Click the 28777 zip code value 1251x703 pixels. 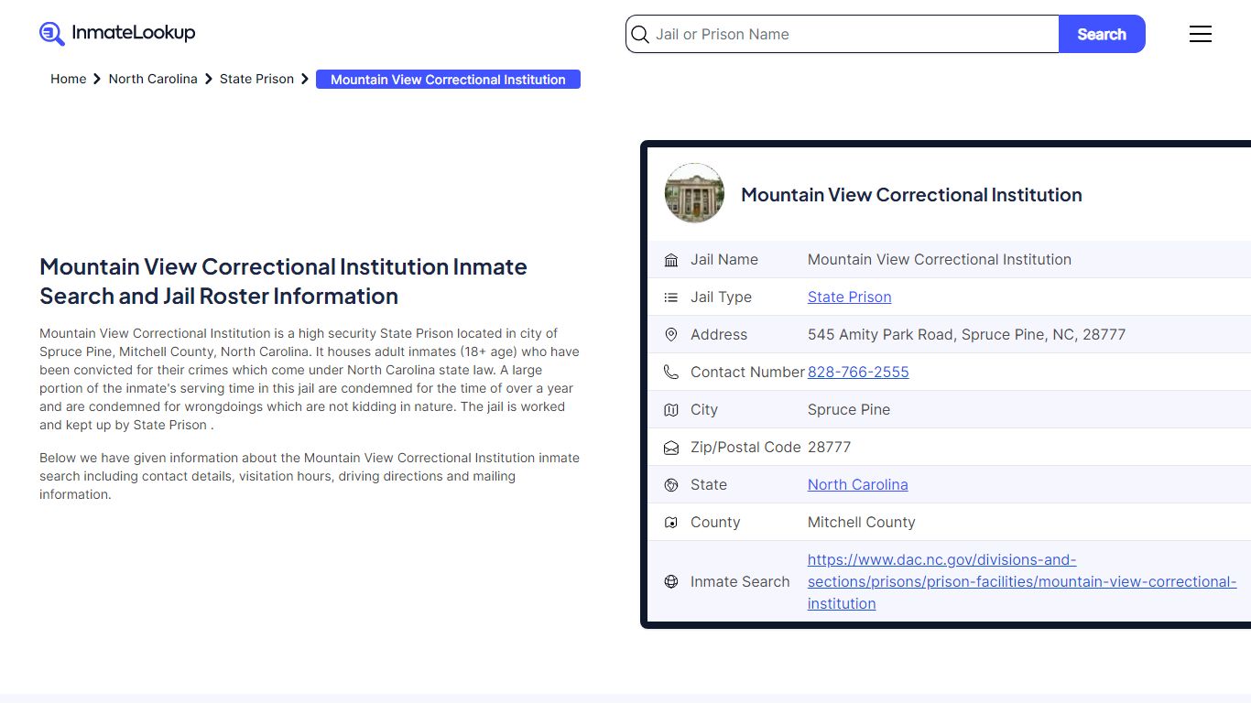point(830,448)
